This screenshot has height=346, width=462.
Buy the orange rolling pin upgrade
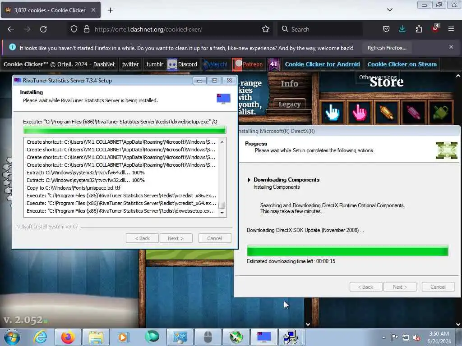coord(386,113)
